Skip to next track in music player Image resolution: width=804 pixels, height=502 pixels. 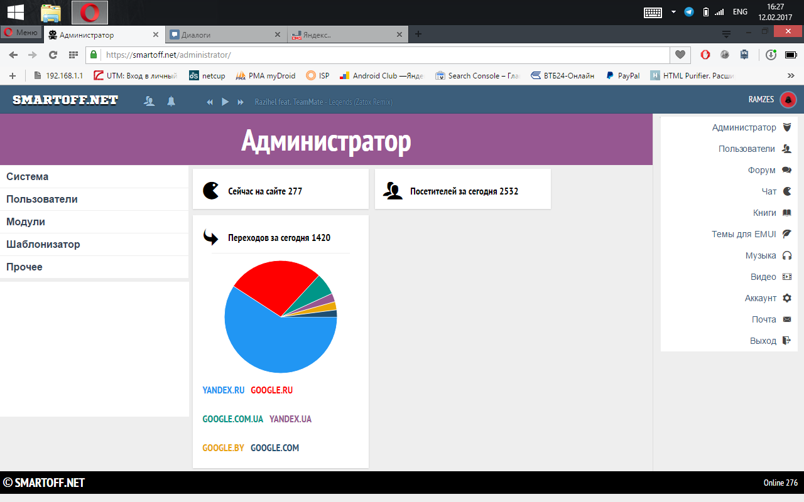tap(241, 102)
